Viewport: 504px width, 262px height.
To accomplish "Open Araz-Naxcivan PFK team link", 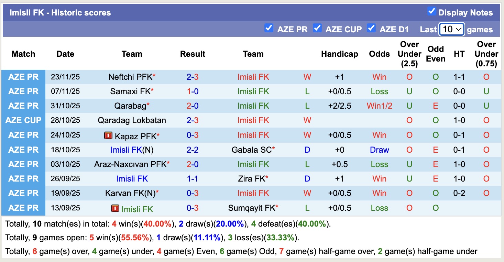I will click(130, 164).
